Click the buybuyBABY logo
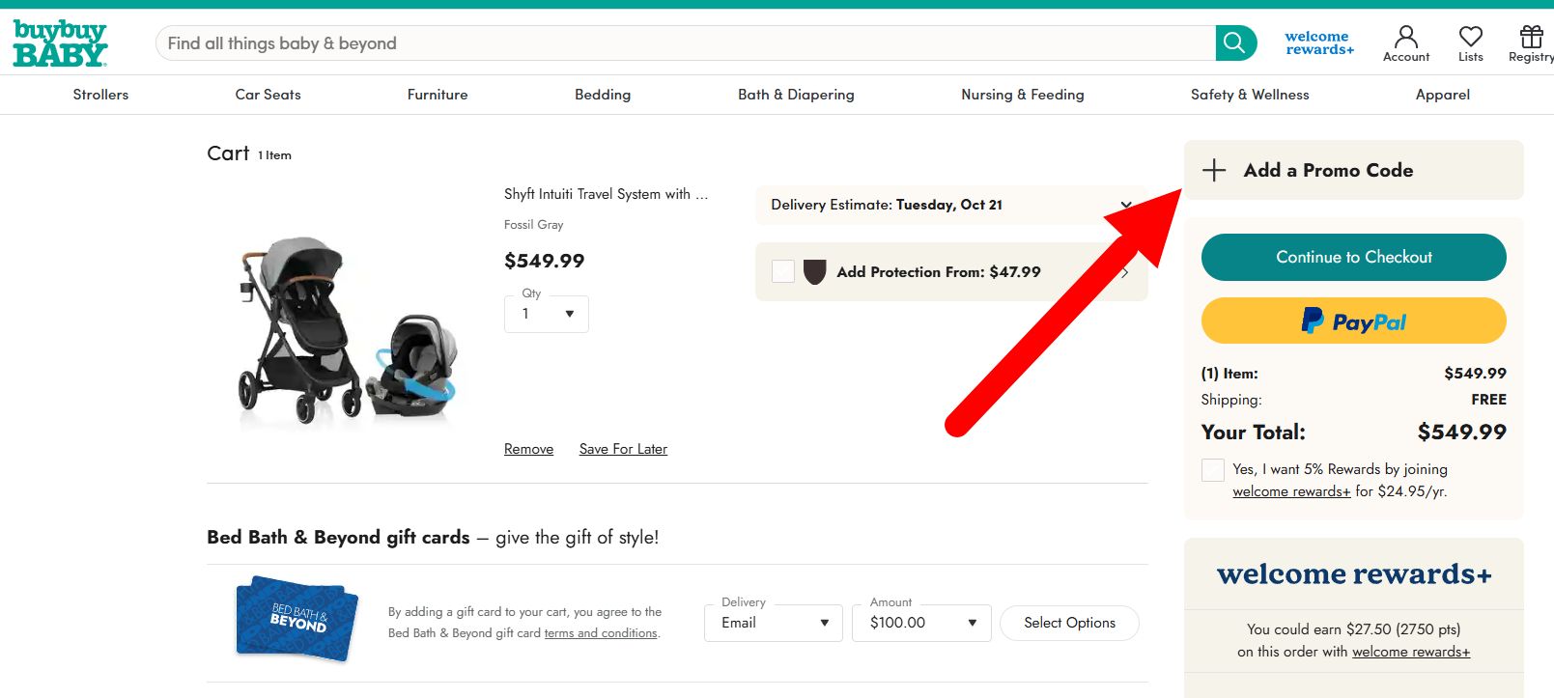The width and height of the screenshot is (1554, 698). pos(59,42)
